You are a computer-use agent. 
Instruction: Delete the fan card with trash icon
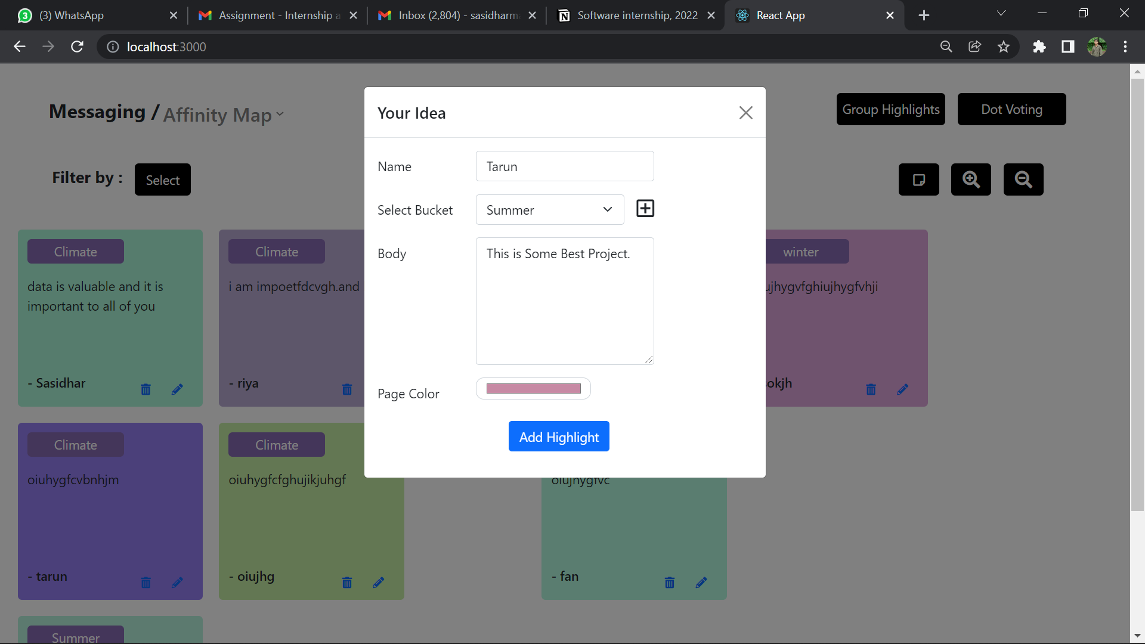pos(670,583)
